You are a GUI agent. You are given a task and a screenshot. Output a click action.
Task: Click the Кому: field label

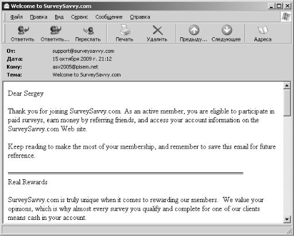click(x=14, y=67)
